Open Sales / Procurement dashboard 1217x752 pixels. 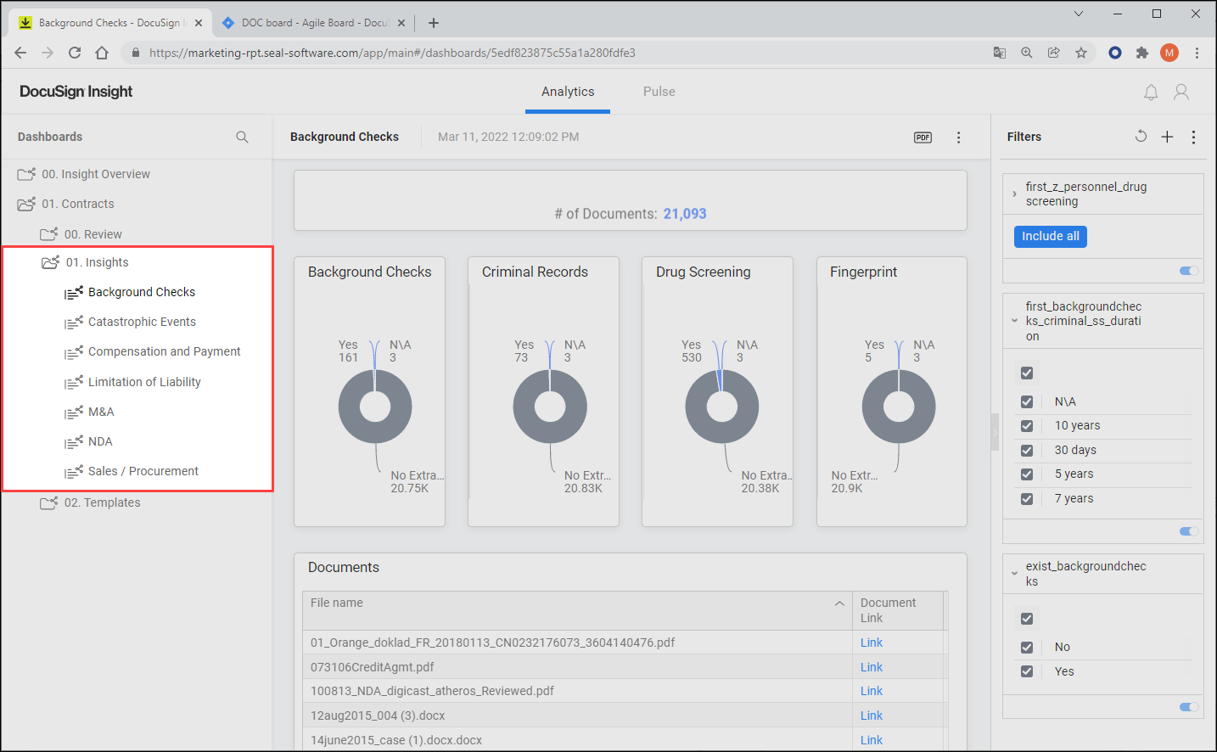click(x=143, y=472)
